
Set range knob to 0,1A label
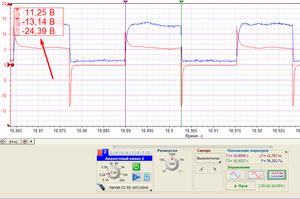coord(105,180)
